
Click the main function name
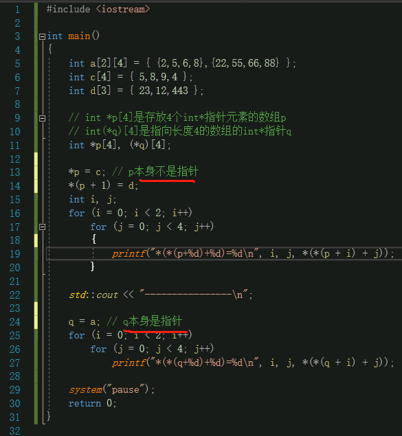pos(79,36)
